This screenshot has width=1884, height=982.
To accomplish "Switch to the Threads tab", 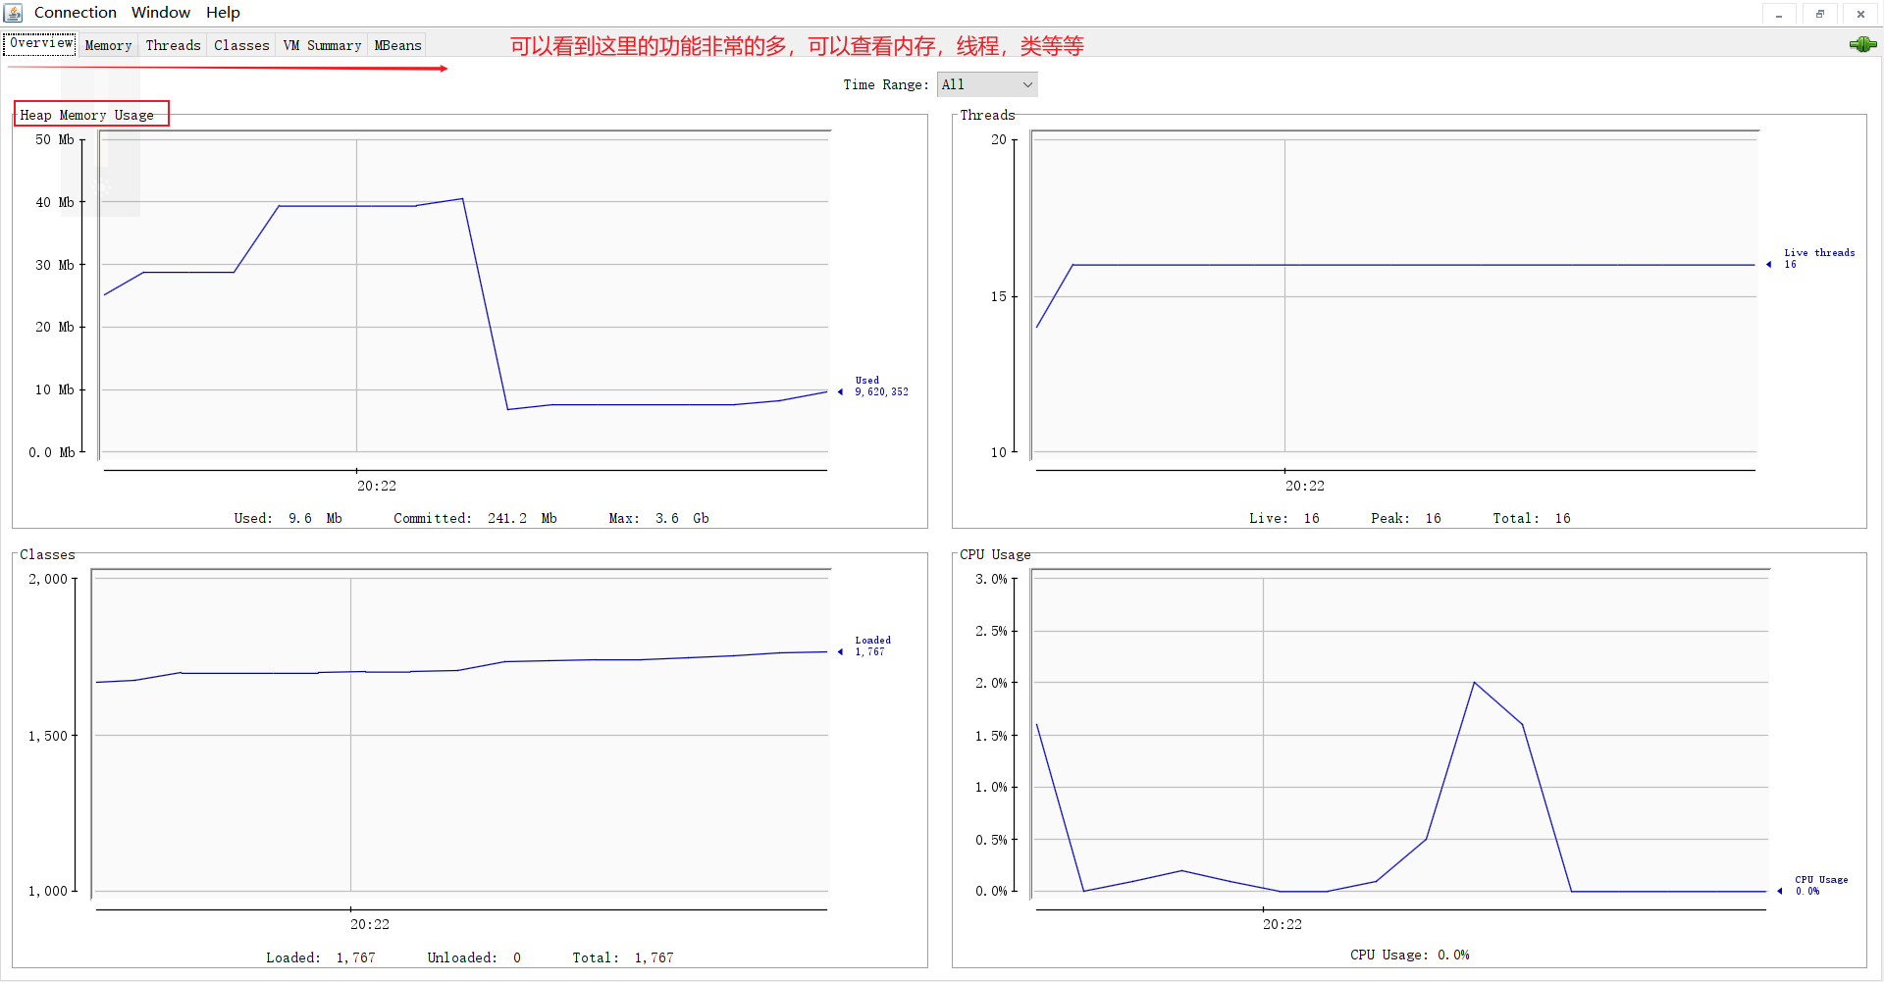I will (173, 45).
